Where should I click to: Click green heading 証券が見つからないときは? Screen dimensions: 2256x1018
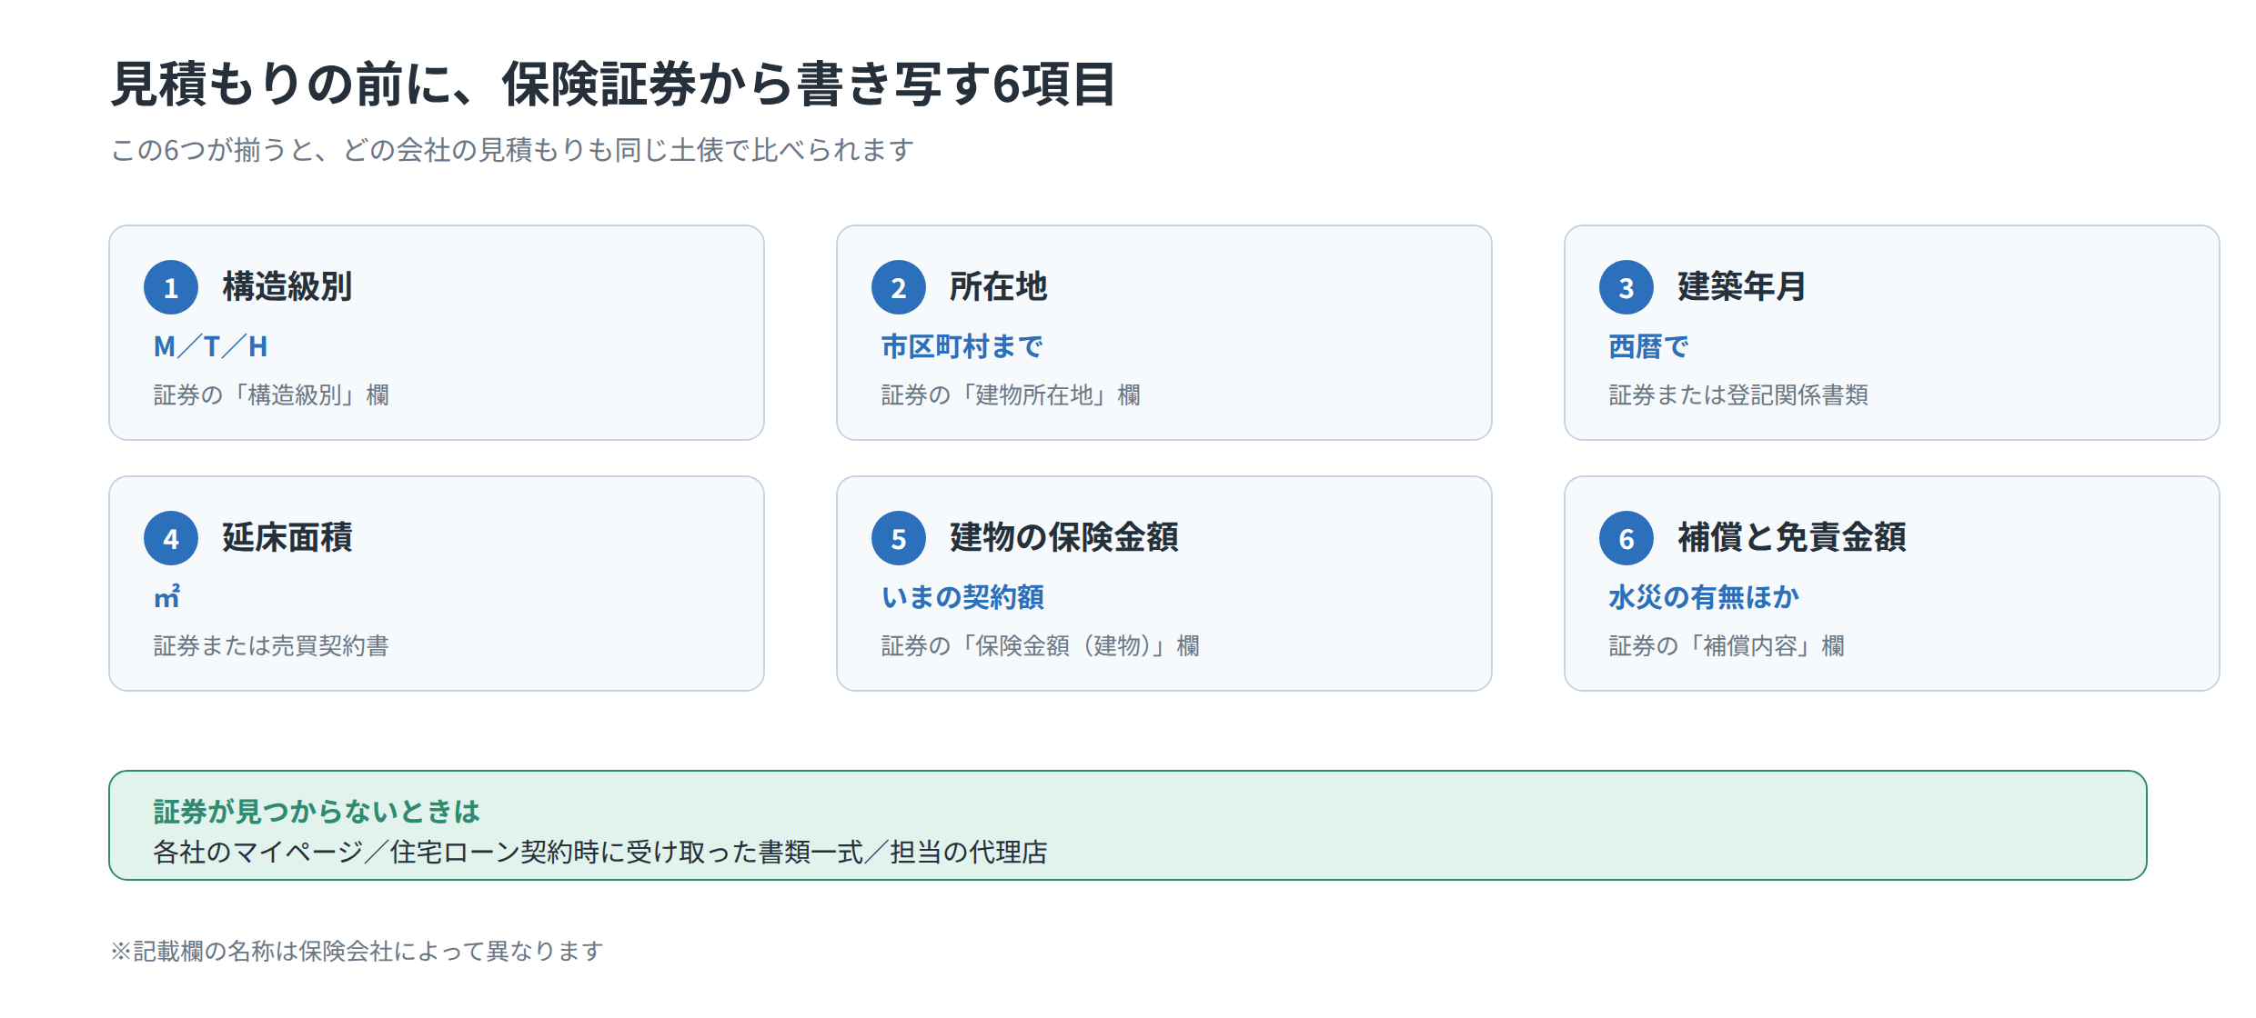[x=316, y=812]
